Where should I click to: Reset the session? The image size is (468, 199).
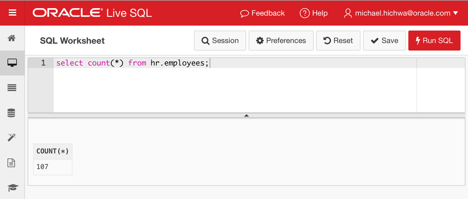[x=338, y=41]
